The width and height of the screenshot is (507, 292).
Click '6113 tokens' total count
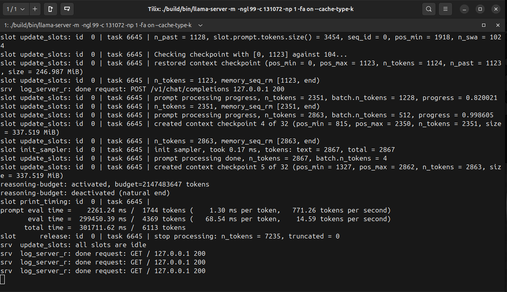point(164,227)
